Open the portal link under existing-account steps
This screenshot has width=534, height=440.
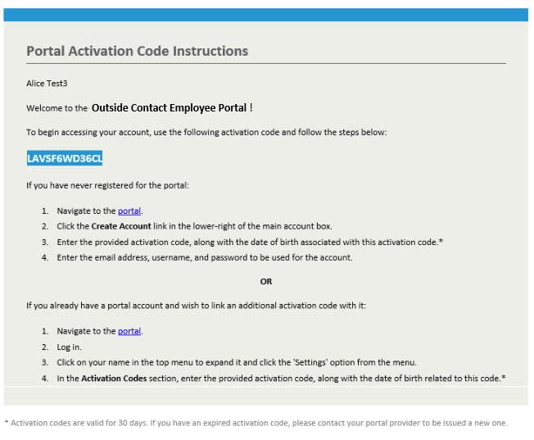coord(129,331)
